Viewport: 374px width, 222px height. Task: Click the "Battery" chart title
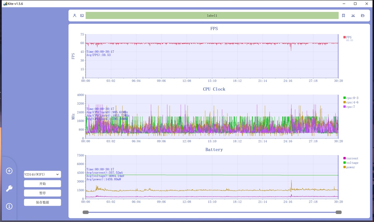tap(214, 150)
